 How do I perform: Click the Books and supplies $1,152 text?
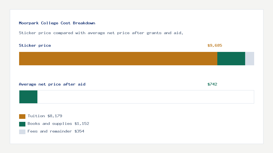pyautogui.click(x=58, y=124)
